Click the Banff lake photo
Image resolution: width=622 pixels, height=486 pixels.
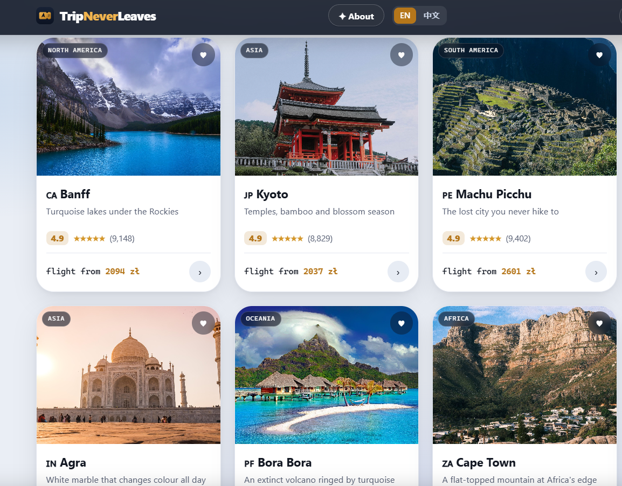click(128, 107)
